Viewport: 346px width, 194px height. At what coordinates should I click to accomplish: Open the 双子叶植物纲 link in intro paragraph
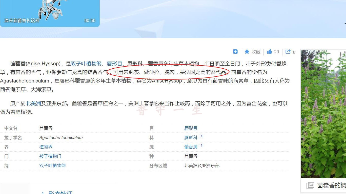point(86,64)
